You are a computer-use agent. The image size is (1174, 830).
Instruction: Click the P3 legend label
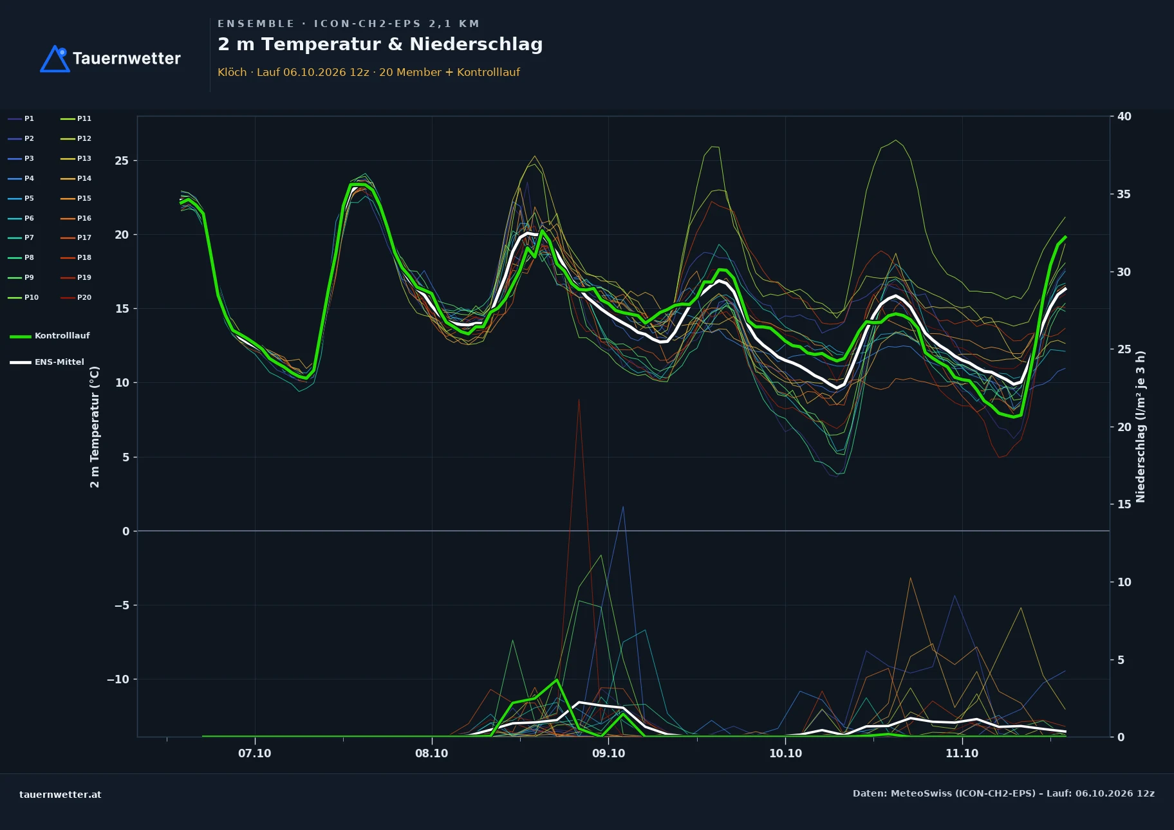29,158
